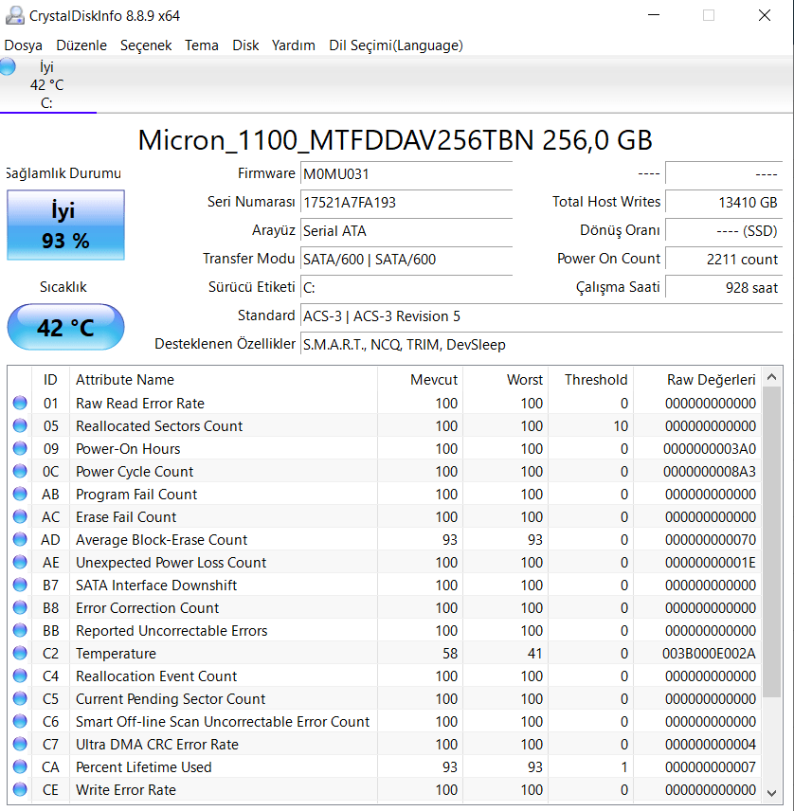Click raw value 003B000E002A for Temperature
794x811 pixels.
[x=709, y=653]
